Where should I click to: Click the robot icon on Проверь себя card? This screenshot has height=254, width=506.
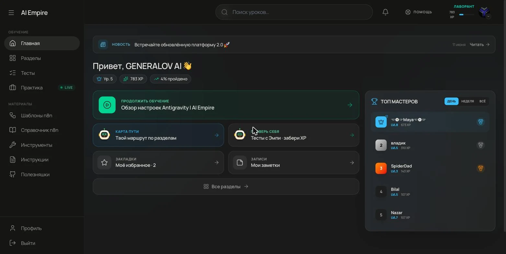(x=240, y=135)
